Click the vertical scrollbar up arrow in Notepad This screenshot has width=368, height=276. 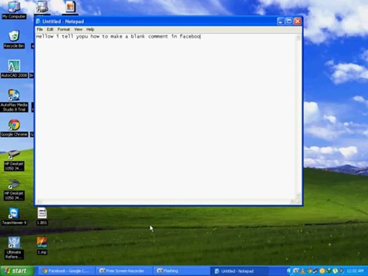click(x=298, y=38)
